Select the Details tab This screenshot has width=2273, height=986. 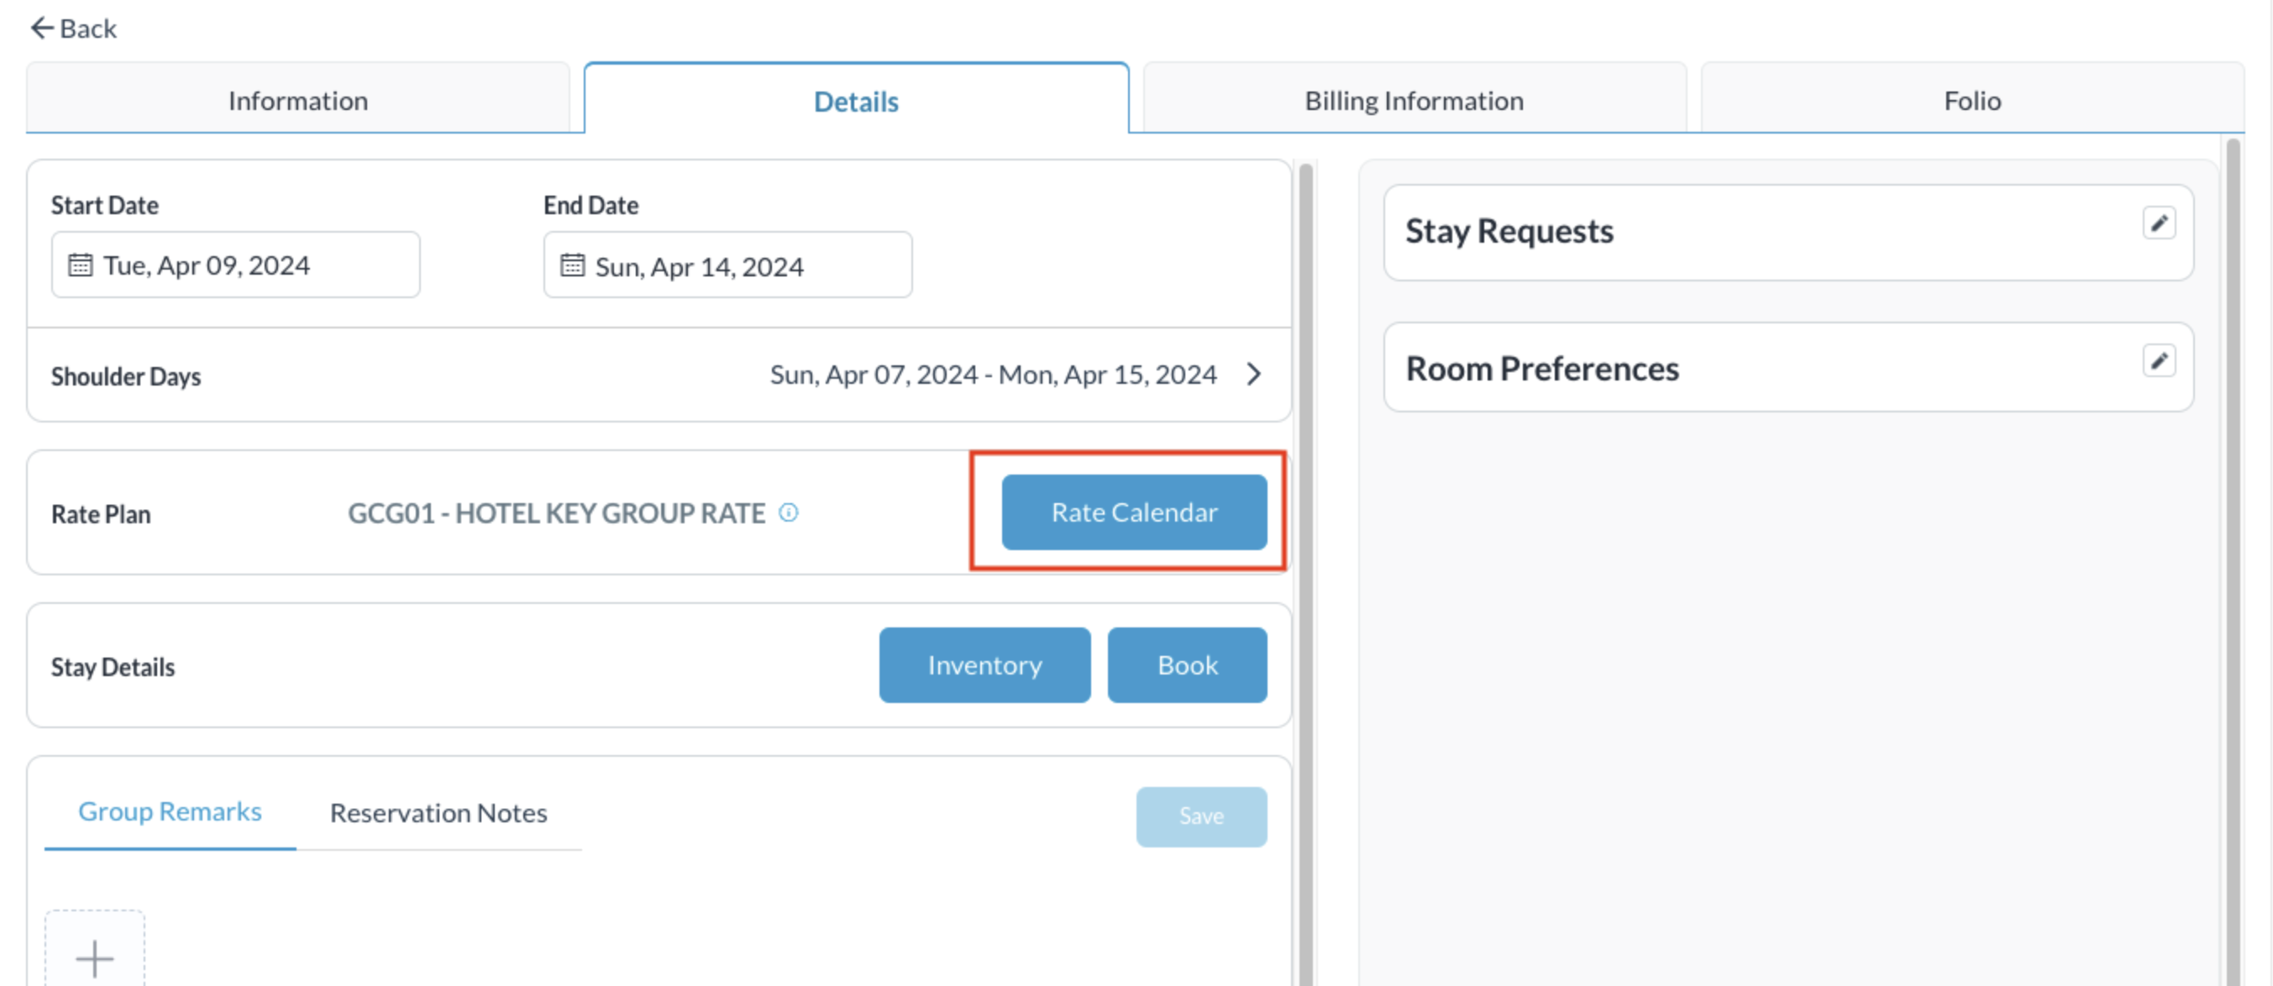pos(856,101)
